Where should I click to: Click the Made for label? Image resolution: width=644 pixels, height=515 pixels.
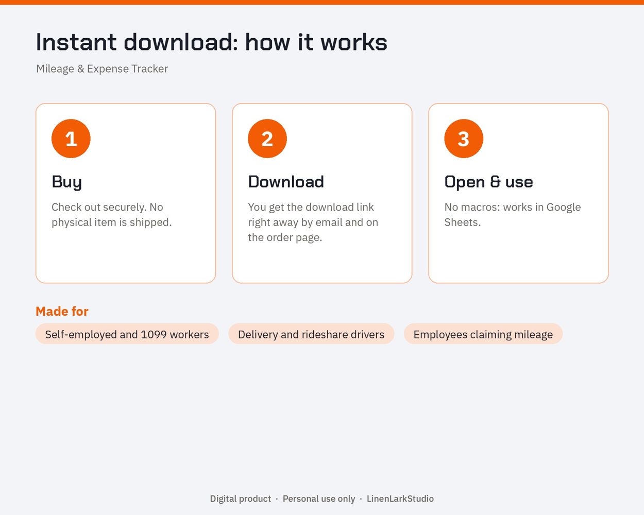pyautogui.click(x=62, y=311)
